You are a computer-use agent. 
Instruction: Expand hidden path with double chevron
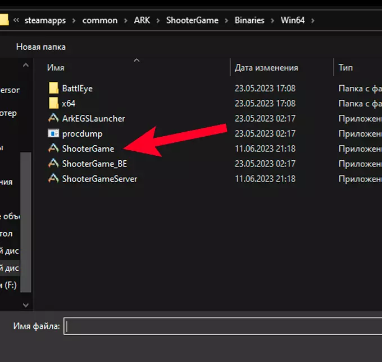(x=16, y=20)
